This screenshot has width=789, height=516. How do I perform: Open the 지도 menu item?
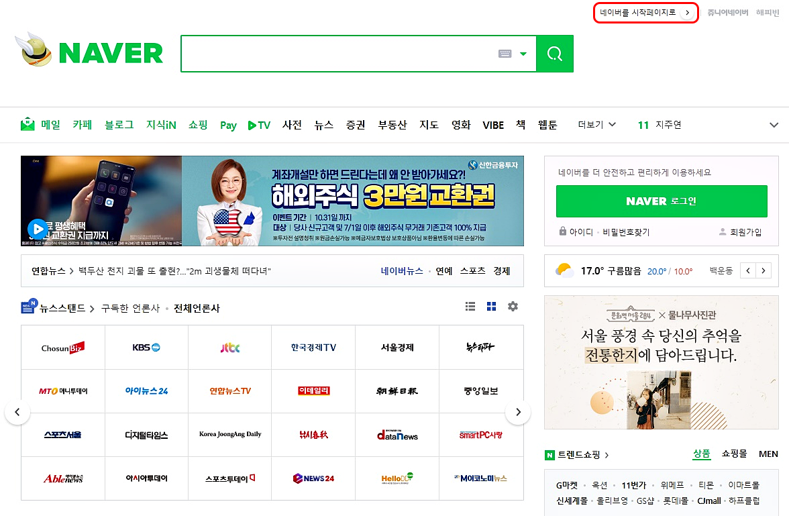click(x=429, y=124)
